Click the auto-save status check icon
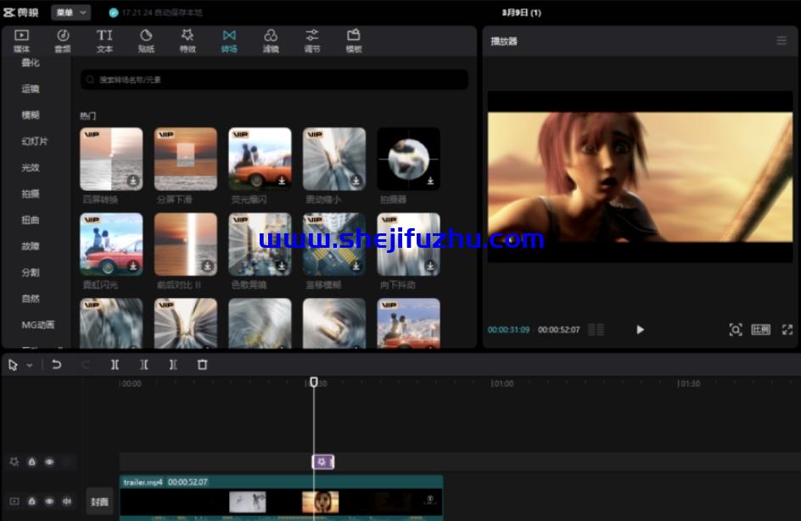This screenshot has height=521, width=801. click(x=114, y=13)
